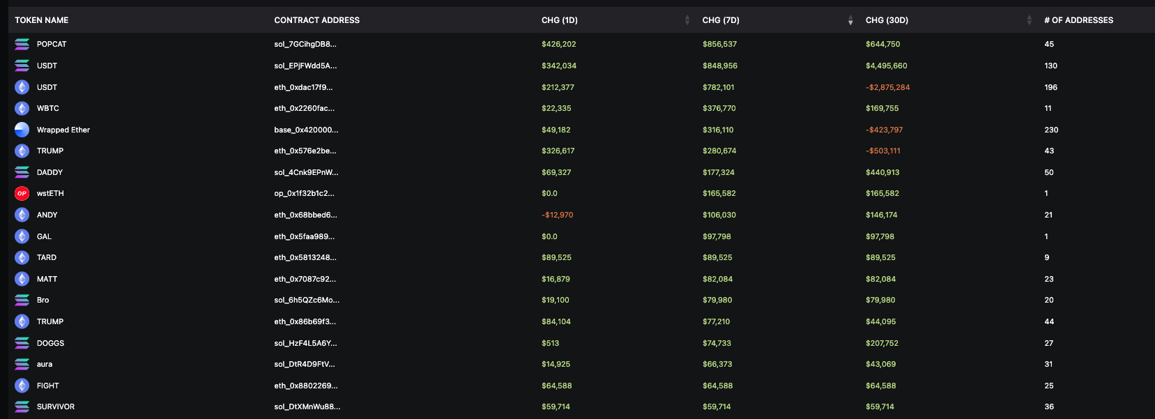Select contract address eth_0x68bbed6...
1155x419 pixels.
pyautogui.click(x=305, y=215)
